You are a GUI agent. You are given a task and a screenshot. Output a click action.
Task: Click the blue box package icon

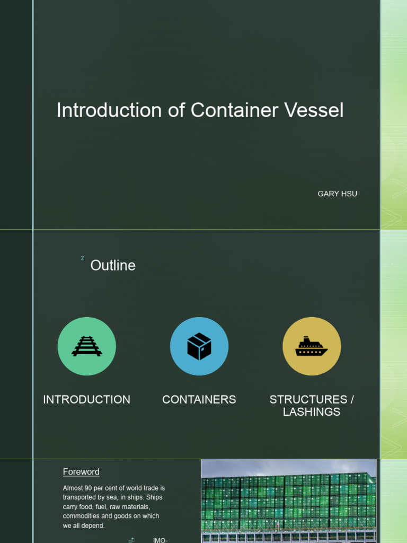199,346
